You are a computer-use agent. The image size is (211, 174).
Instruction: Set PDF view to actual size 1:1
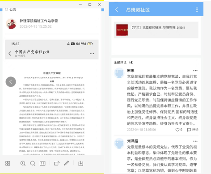42,163
